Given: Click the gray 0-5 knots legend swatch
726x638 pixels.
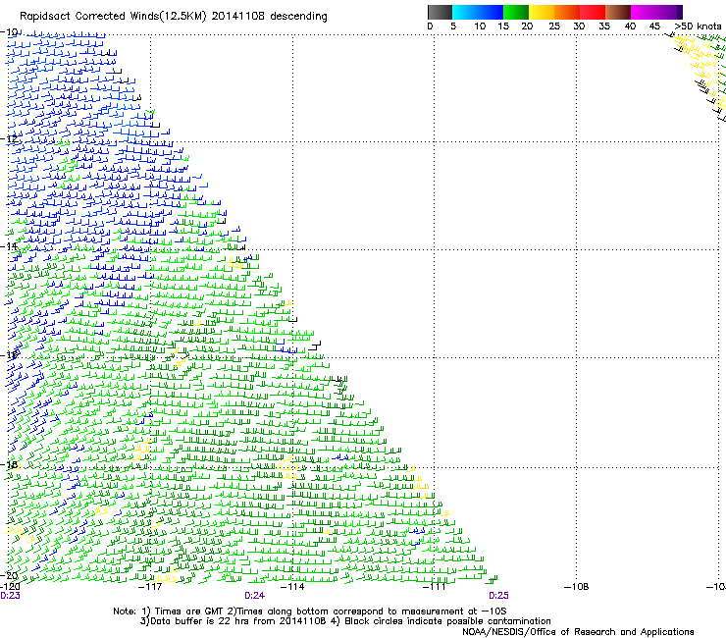Looking at the screenshot, I should click(x=440, y=12).
